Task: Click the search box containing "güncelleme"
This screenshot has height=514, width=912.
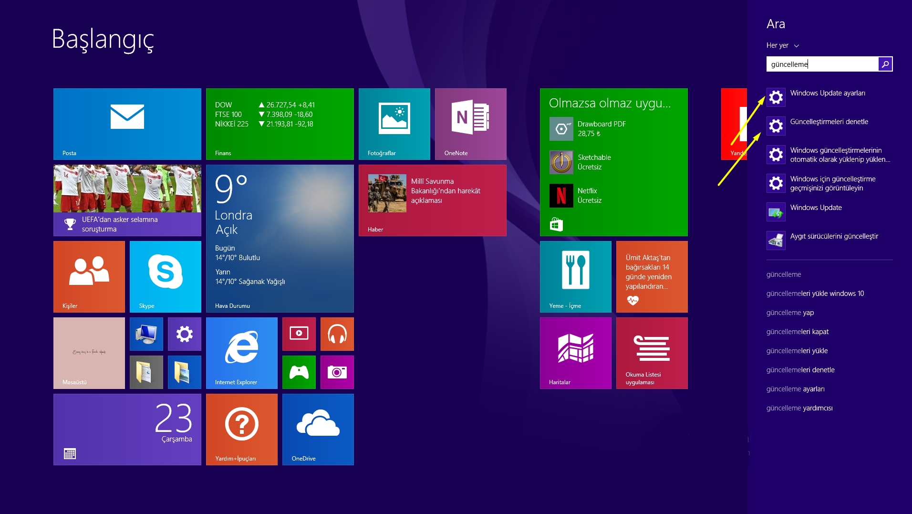Action: (822, 64)
